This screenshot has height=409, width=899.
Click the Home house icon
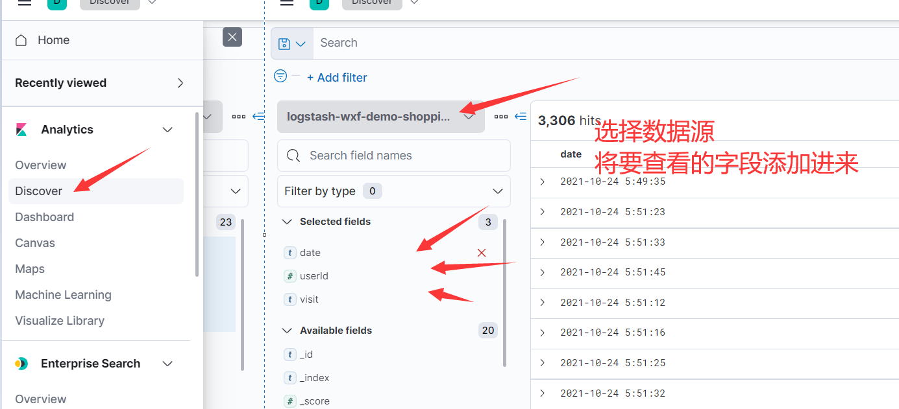(21, 40)
